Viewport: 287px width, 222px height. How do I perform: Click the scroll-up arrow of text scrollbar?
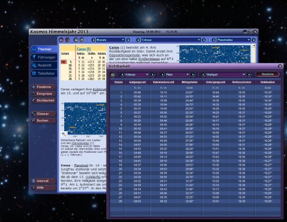(254, 46)
